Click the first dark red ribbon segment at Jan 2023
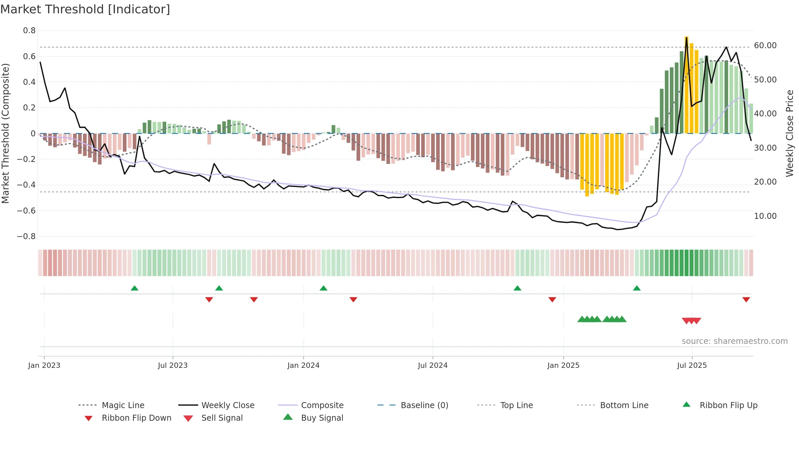The width and height of the screenshot is (799, 449). (45, 263)
